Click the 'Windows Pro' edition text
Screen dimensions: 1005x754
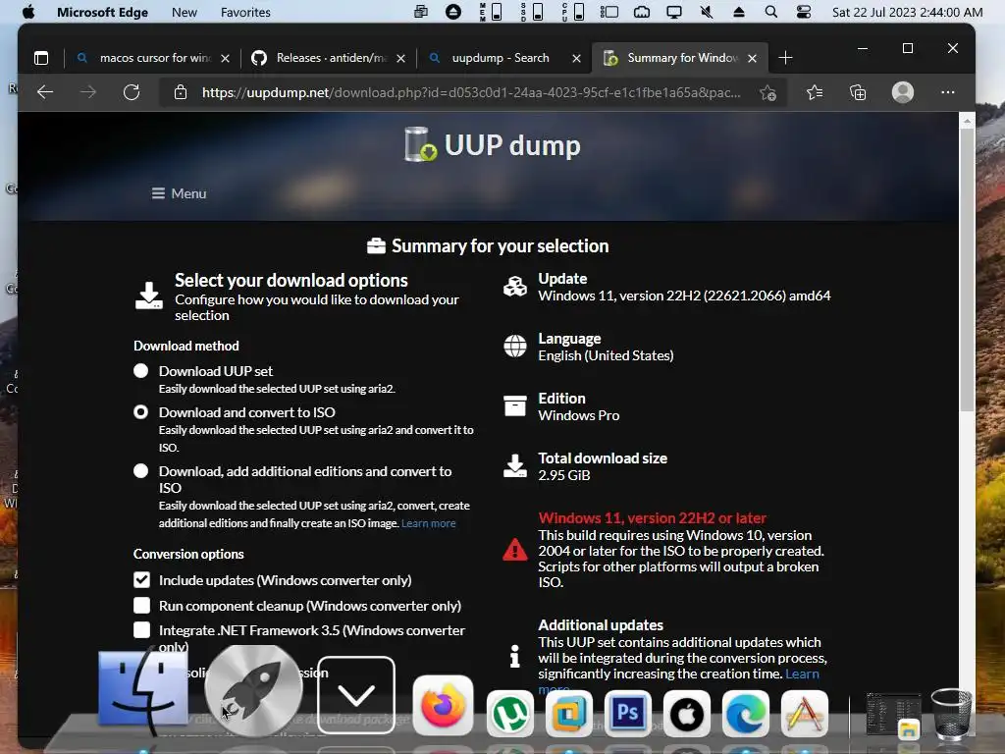point(578,415)
